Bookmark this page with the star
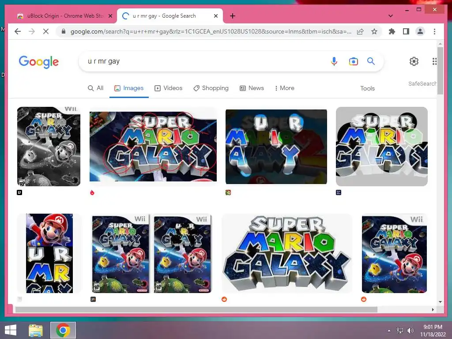Screen dimensions: 452x339 click(x=374, y=31)
